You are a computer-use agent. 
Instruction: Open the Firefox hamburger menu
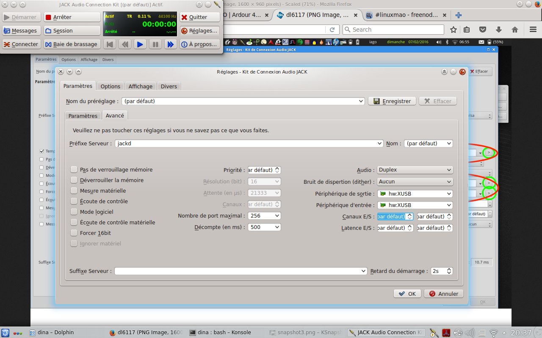click(x=533, y=30)
